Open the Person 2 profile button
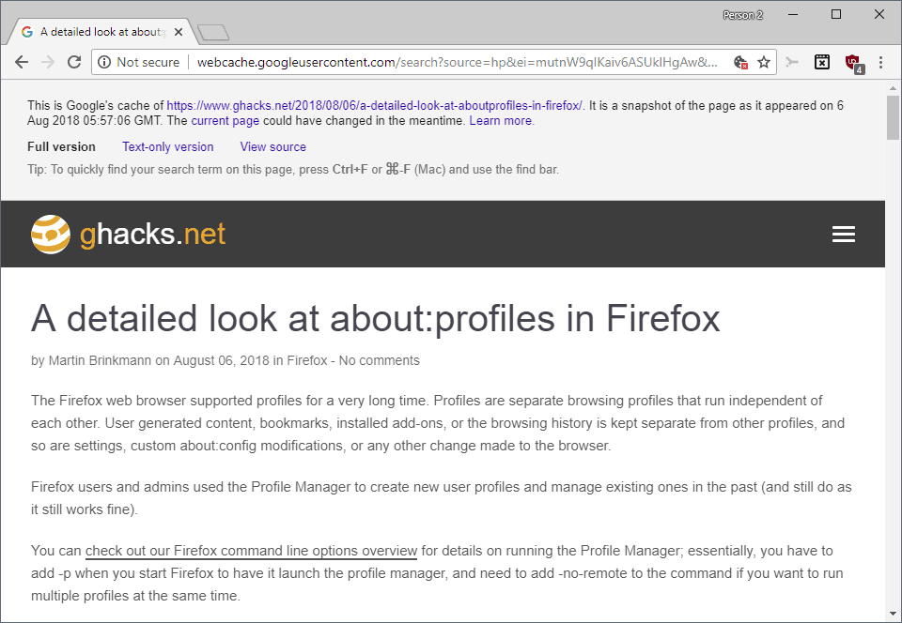This screenshot has height=623, width=902. point(742,16)
